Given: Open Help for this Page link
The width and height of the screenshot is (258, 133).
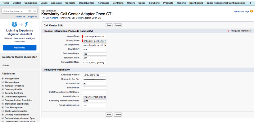Looking at the screenshot, I should coord(241,11).
